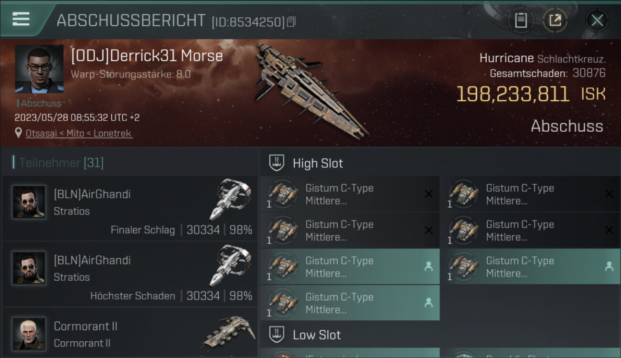This screenshot has width=621, height=358.
Task: Click the Stratios ship image for Finaler Schlag
Action: click(230, 199)
